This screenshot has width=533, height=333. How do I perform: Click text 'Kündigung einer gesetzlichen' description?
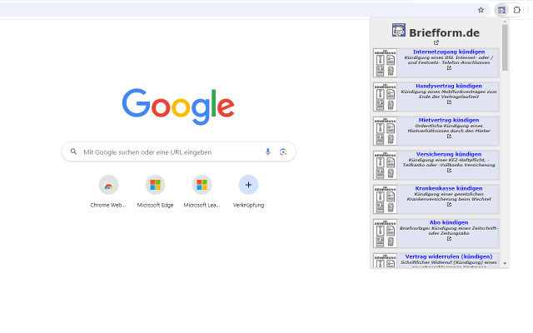tap(449, 194)
